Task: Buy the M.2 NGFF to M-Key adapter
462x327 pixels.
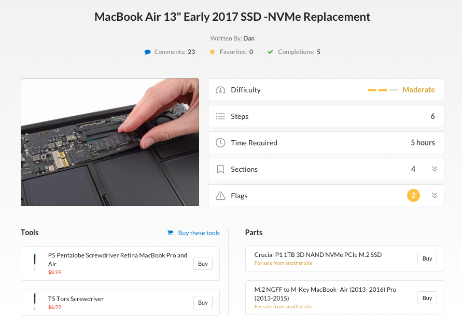Action: click(427, 298)
